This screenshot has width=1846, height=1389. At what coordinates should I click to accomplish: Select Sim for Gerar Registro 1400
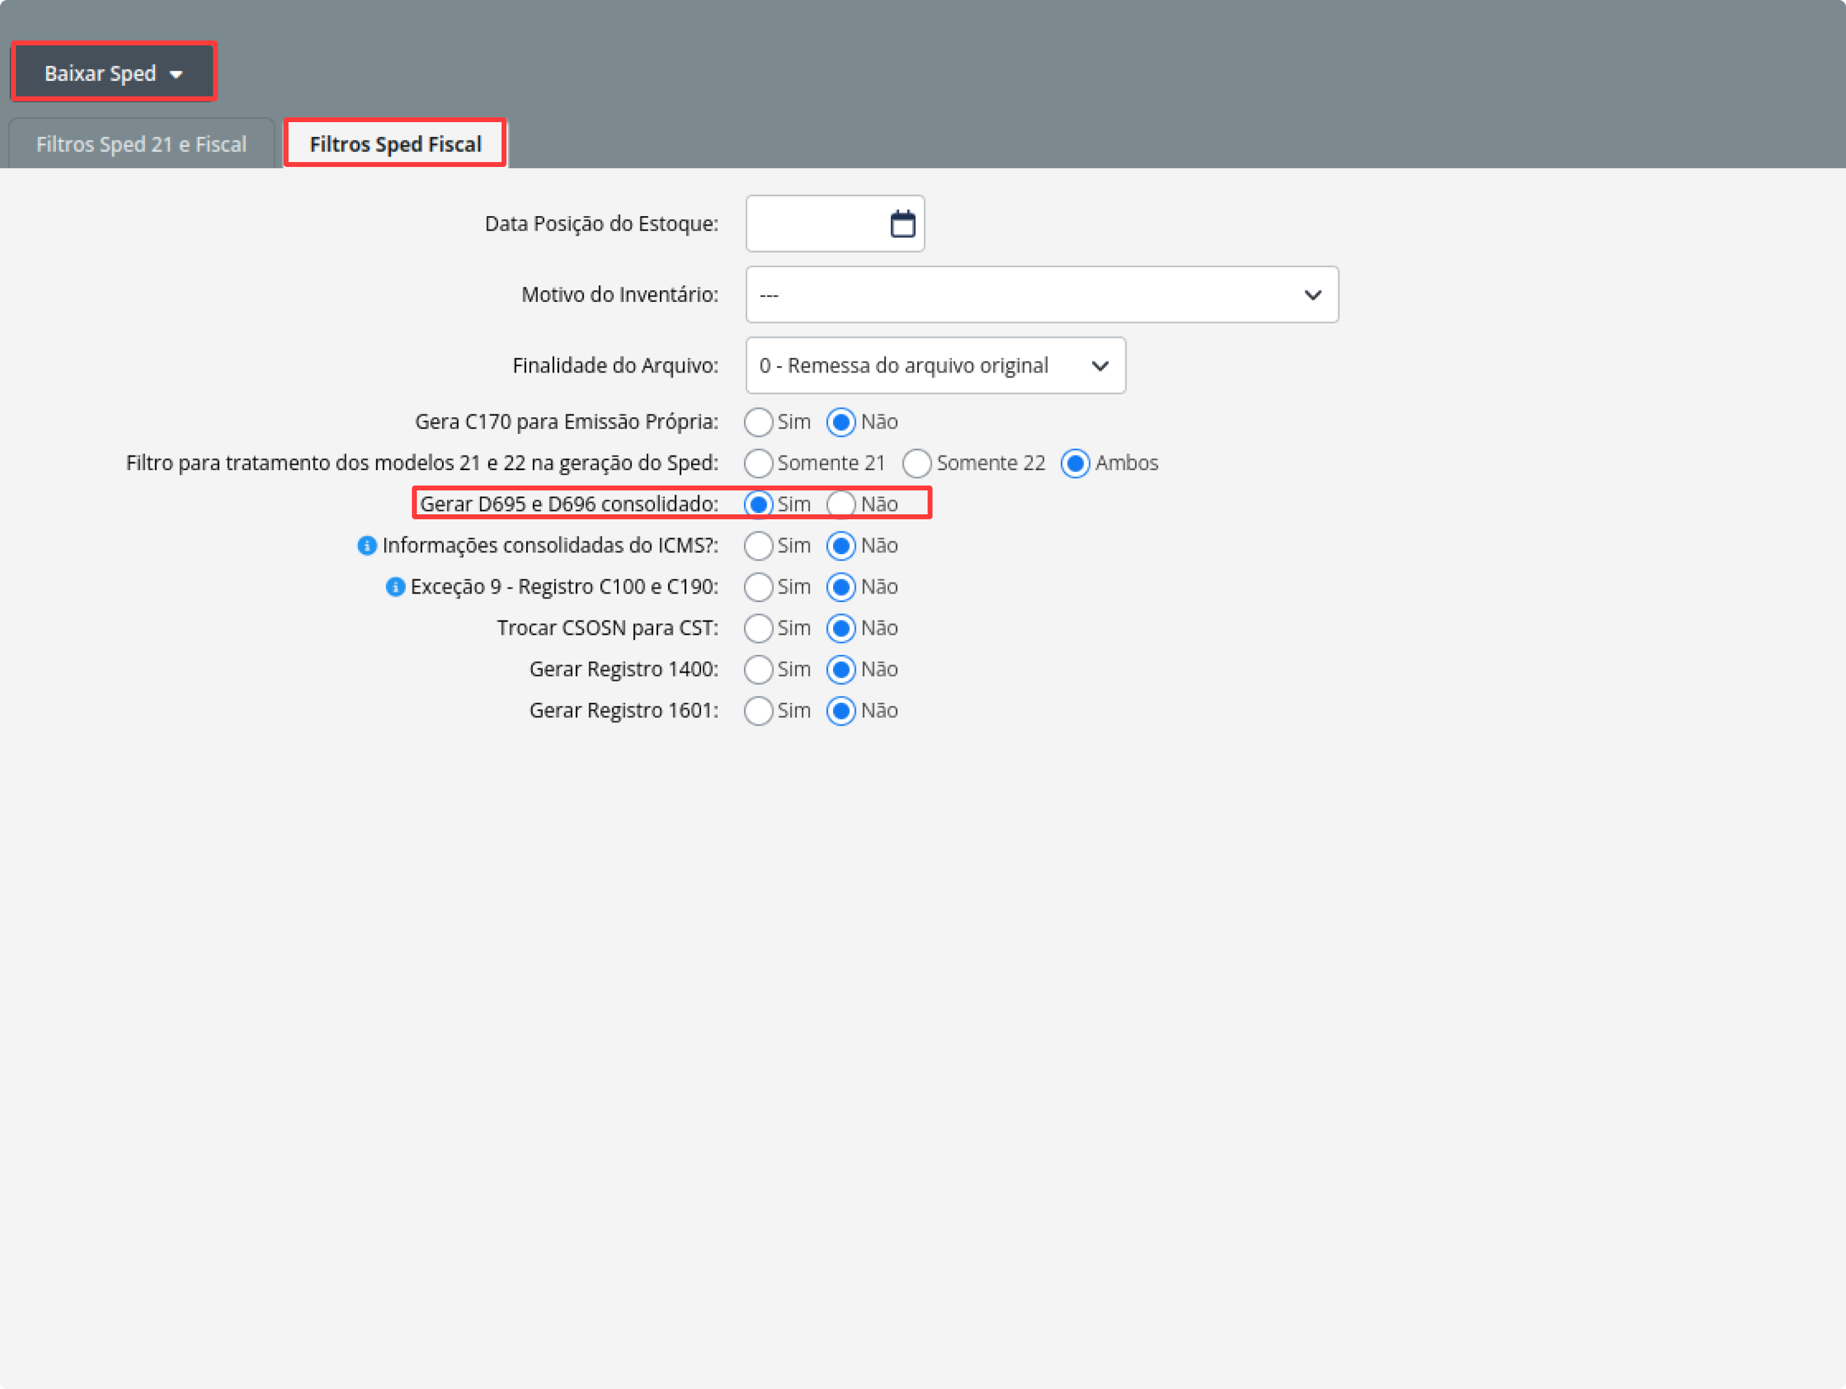pyautogui.click(x=759, y=669)
